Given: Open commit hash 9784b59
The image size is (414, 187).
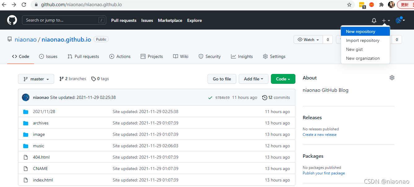Looking at the screenshot, I should pyautogui.click(x=222, y=98).
